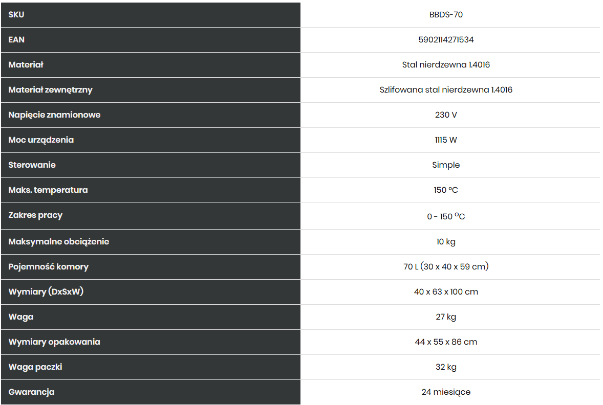Select the 27 kg weight value
The width and height of the screenshot is (603, 405).
coord(446,317)
